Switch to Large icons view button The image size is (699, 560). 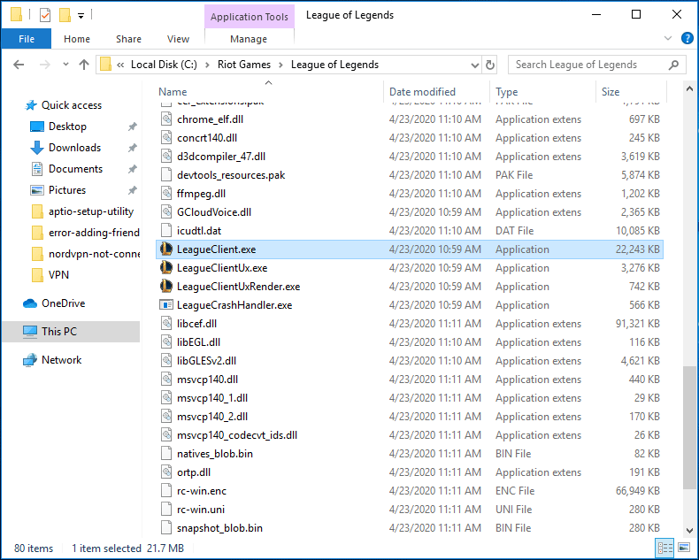[683, 548]
